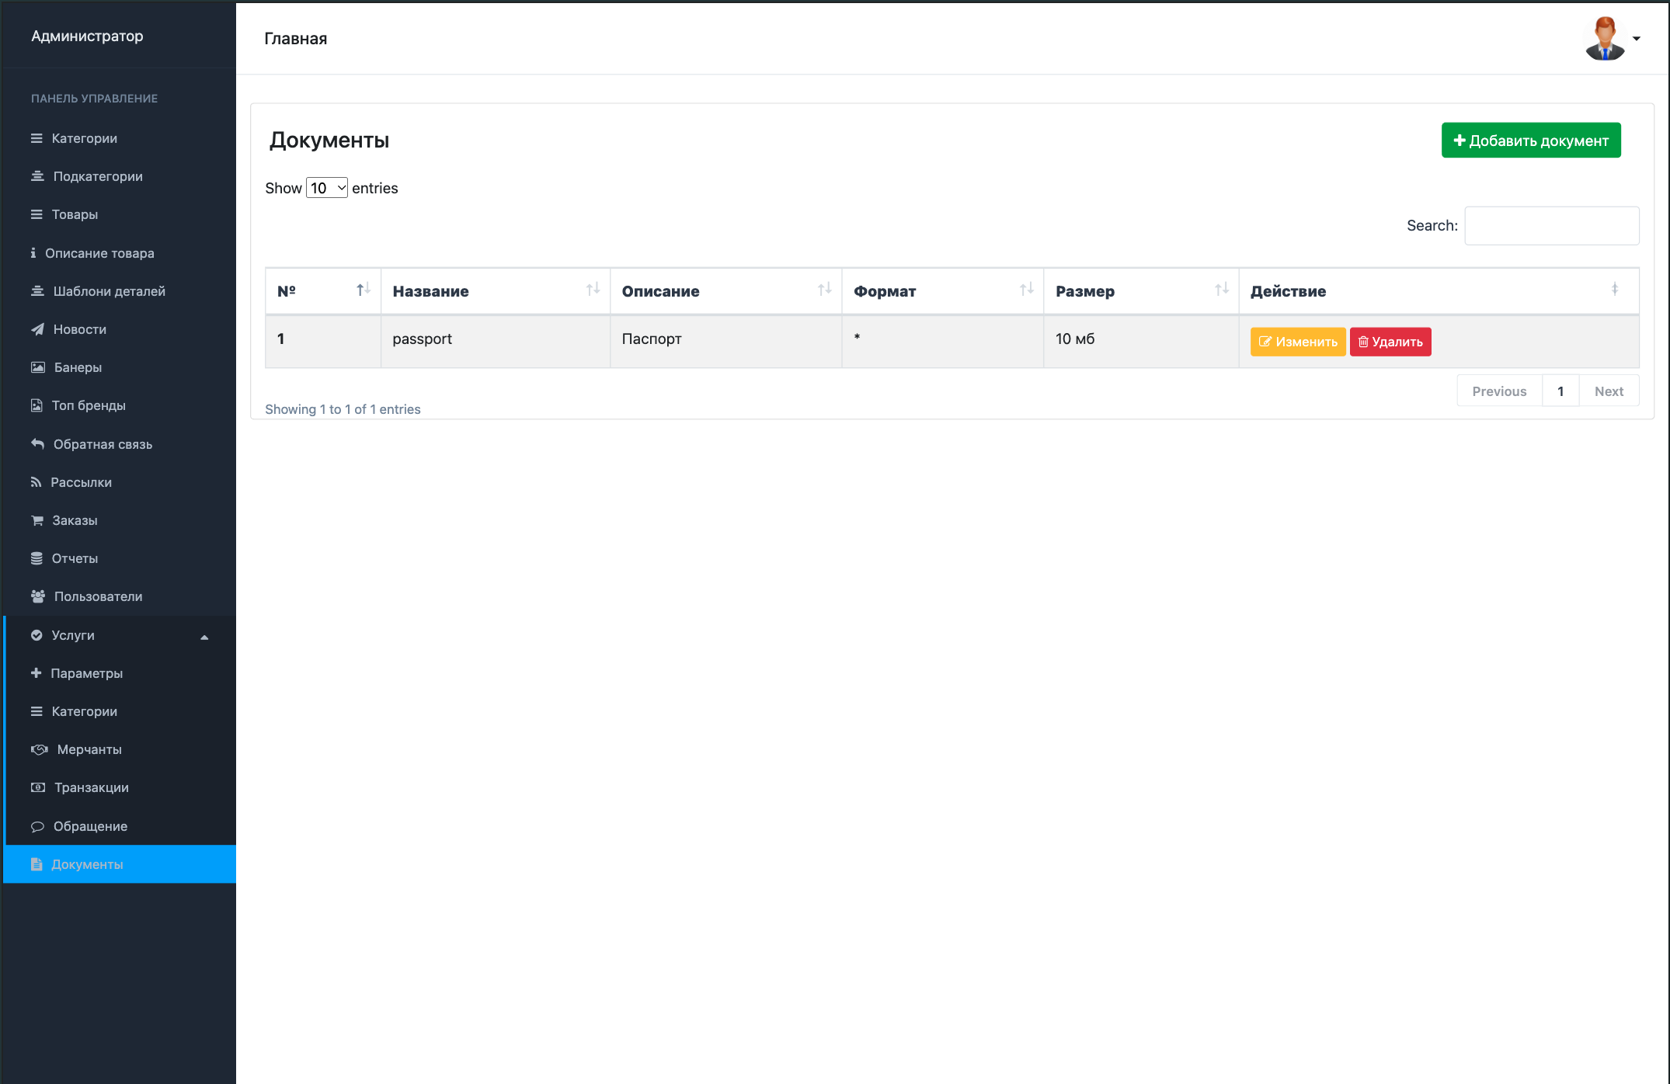Image resolution: width=1670 pixels, height=1084 pixels.
Task: Click the document icon beside Документы
Action: click(37, 864)
